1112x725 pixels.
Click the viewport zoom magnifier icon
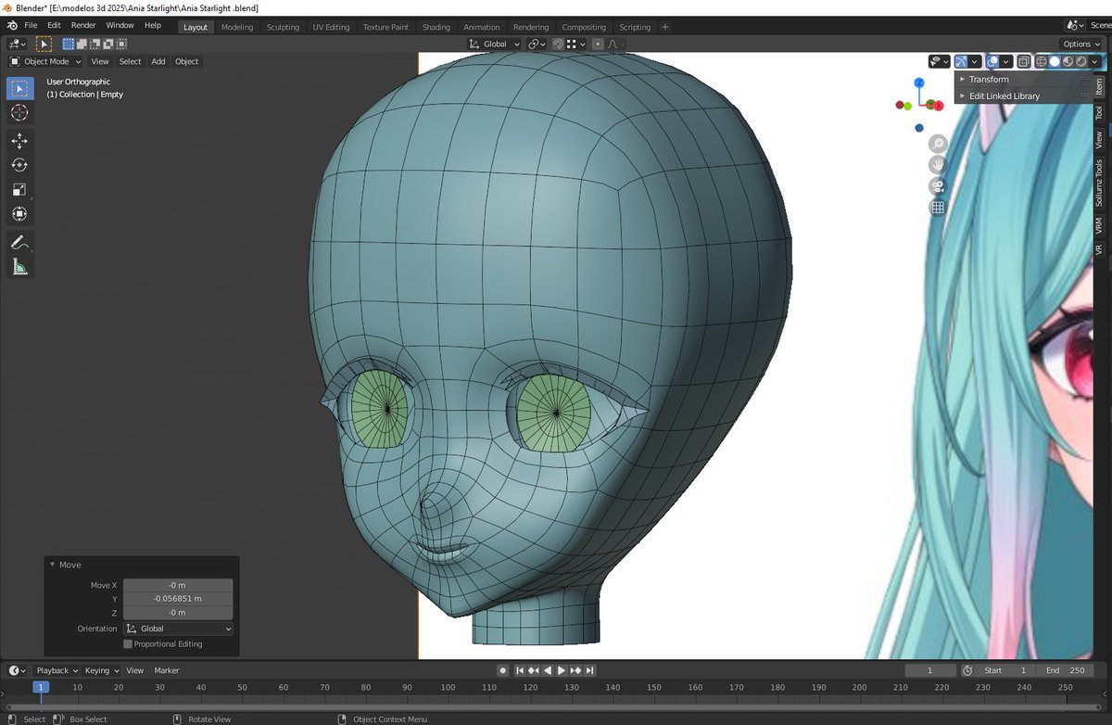(938, 144)
